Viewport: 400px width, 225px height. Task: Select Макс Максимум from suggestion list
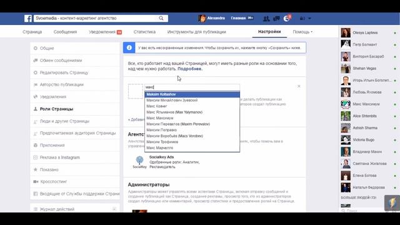192,118
